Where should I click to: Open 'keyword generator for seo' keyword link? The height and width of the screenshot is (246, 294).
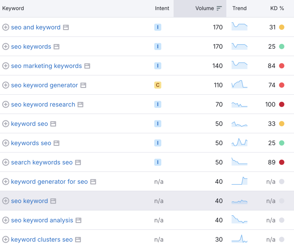point(49,182)
